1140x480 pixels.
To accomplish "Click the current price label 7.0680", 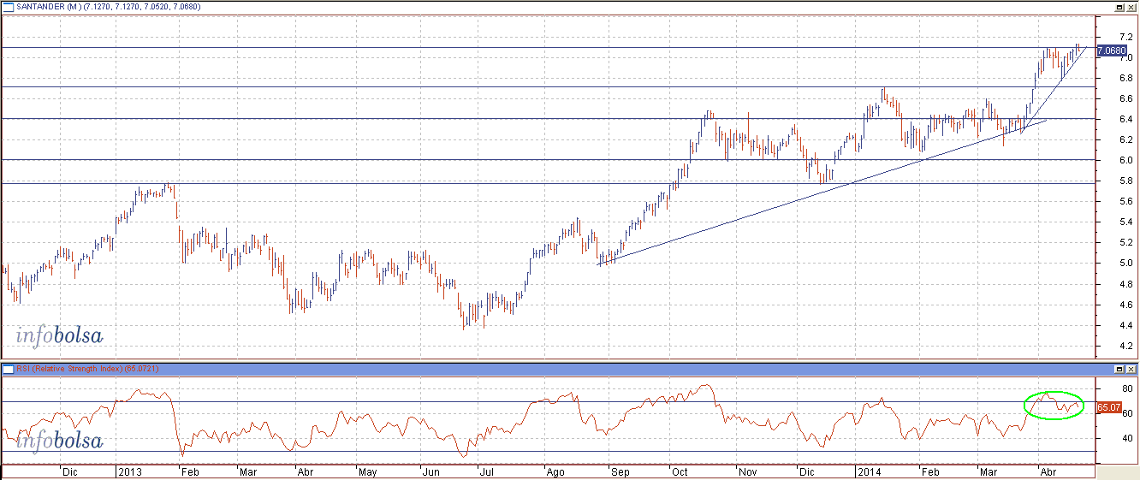I will point(1111,50).
